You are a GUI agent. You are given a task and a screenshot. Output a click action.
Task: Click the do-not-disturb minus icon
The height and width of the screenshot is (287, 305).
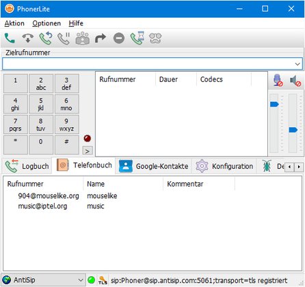coord(119,38)
